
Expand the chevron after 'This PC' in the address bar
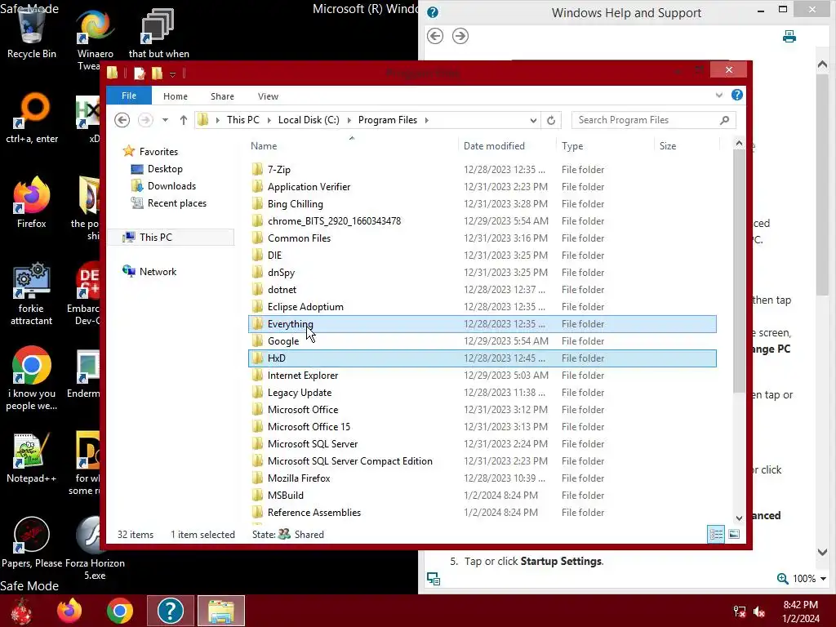click(268, 120)
